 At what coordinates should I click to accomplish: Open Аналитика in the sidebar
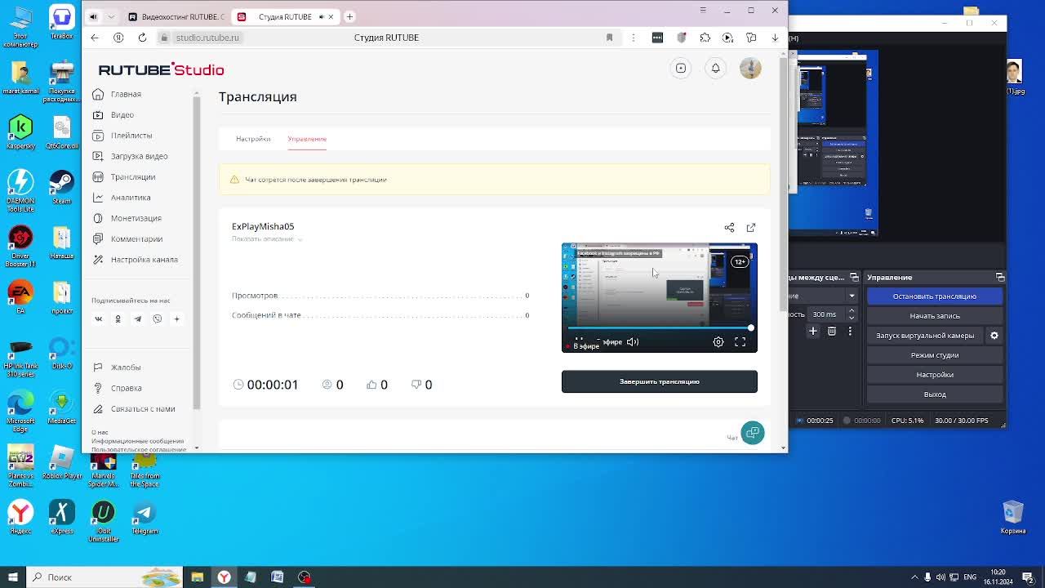coord(131,198)
